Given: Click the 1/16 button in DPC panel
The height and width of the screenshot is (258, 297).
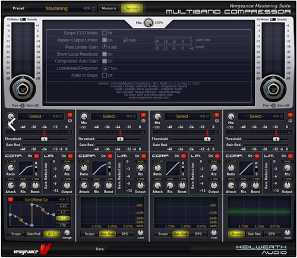Looking at the screenshot, I should pyautogui.click(x=63, y=206).
